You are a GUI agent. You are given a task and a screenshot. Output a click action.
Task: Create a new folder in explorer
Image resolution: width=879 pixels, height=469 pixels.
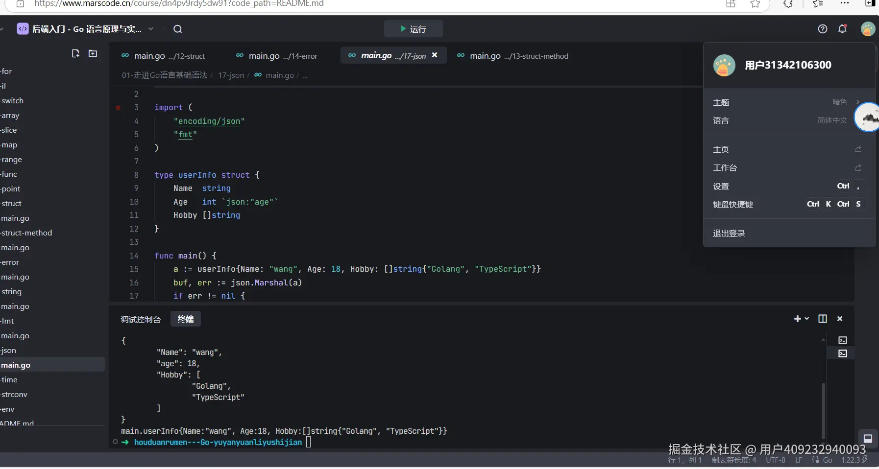[93, 53]
